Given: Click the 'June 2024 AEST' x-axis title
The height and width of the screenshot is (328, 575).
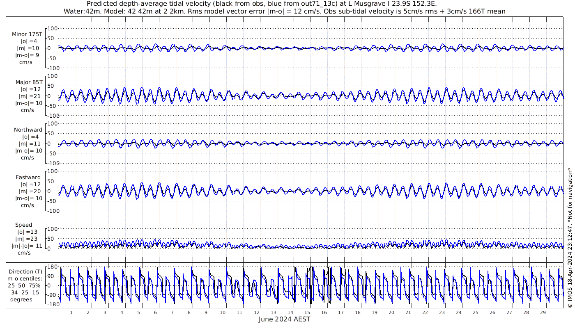Looking at the screenshot, I should point(285,319).
